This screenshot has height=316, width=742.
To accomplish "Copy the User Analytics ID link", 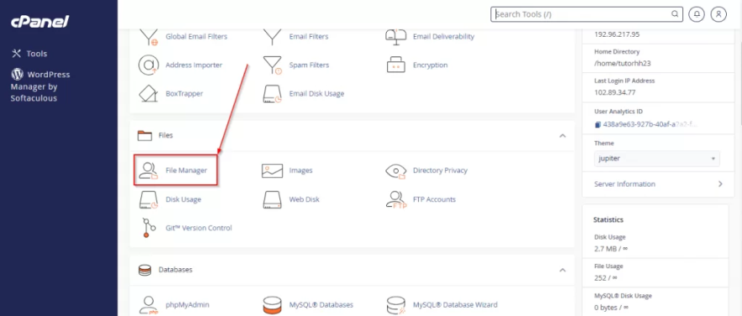I will coord(646,125).
